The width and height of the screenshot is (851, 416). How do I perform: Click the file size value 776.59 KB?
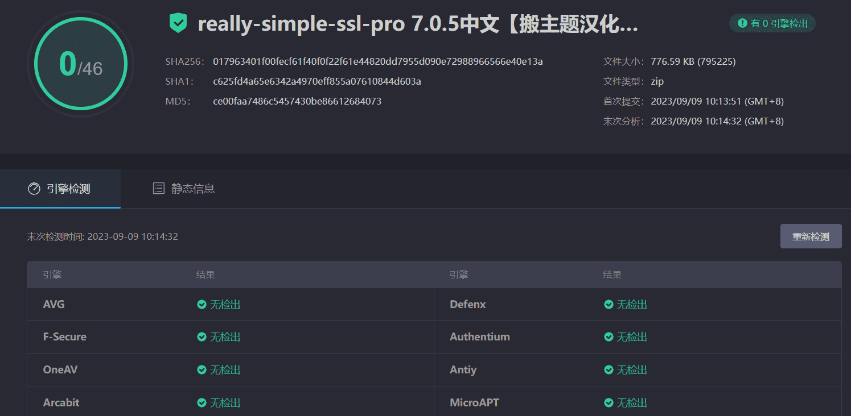pos(693,61)
